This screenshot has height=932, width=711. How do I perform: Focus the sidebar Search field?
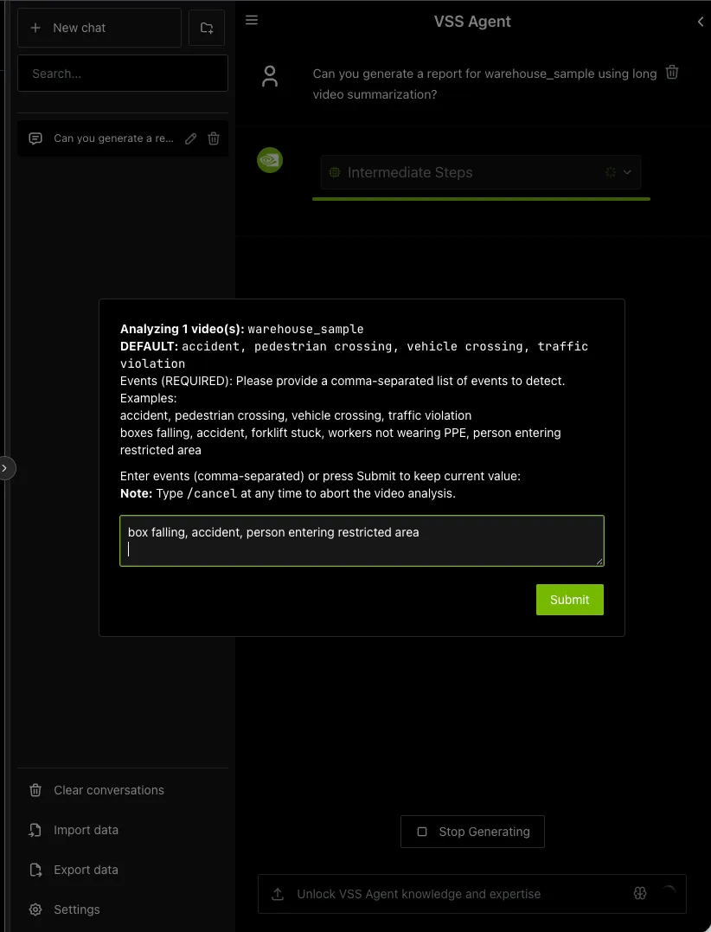click(x=123, y=74)
